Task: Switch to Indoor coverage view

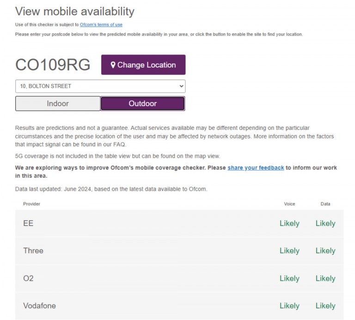Action: coord(58,104)
